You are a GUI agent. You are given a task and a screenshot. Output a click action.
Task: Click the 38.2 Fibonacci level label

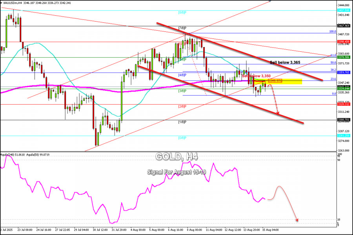point(333,70)
